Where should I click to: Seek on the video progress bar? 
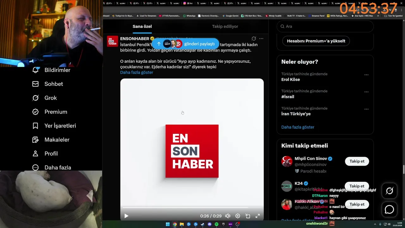tap(192, 208)
